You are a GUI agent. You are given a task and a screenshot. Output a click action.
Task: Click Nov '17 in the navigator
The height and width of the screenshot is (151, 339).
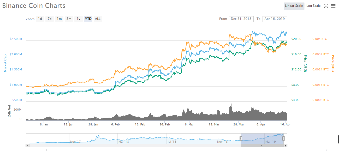[75, 142]
